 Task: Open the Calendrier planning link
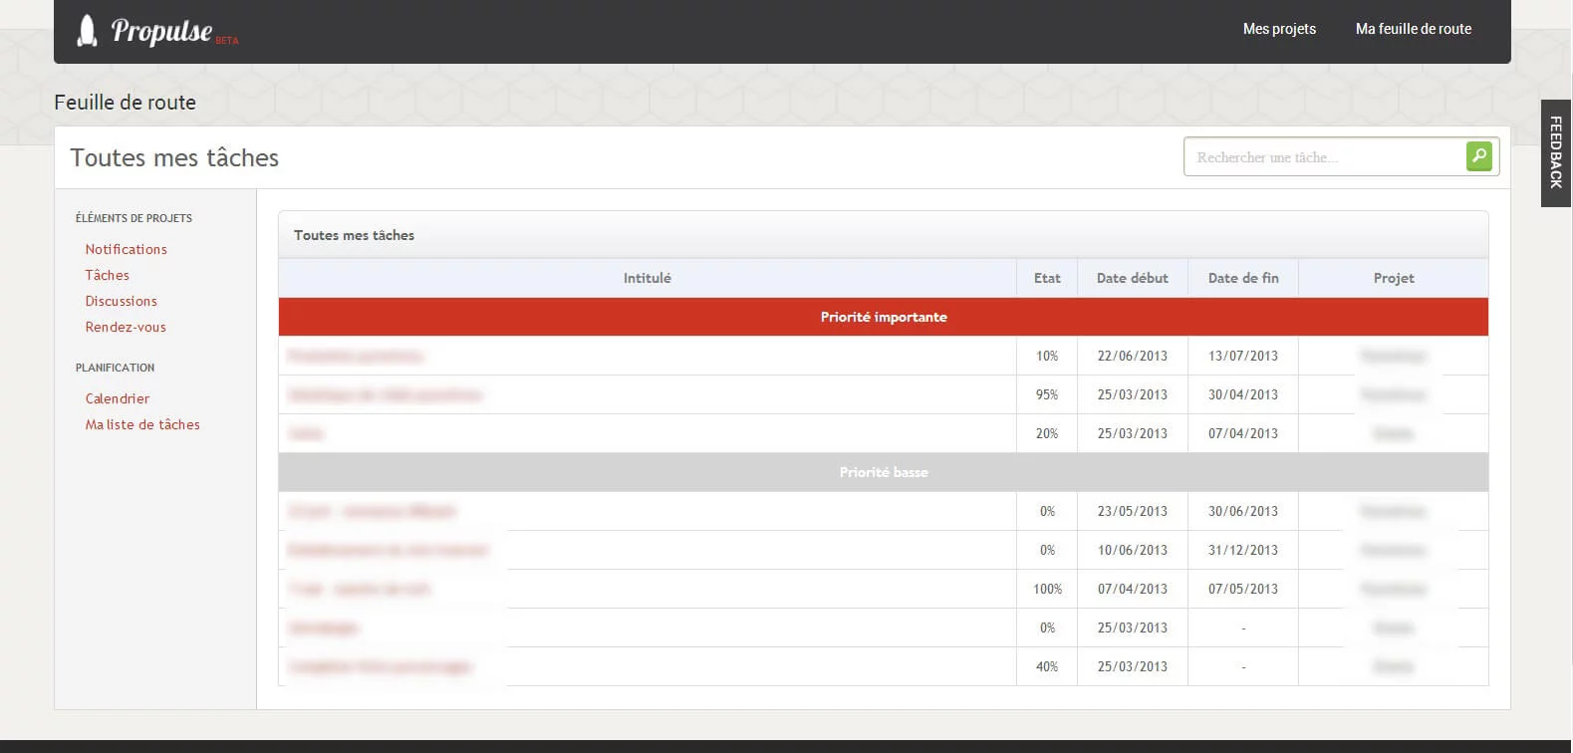tap(118, 398)
